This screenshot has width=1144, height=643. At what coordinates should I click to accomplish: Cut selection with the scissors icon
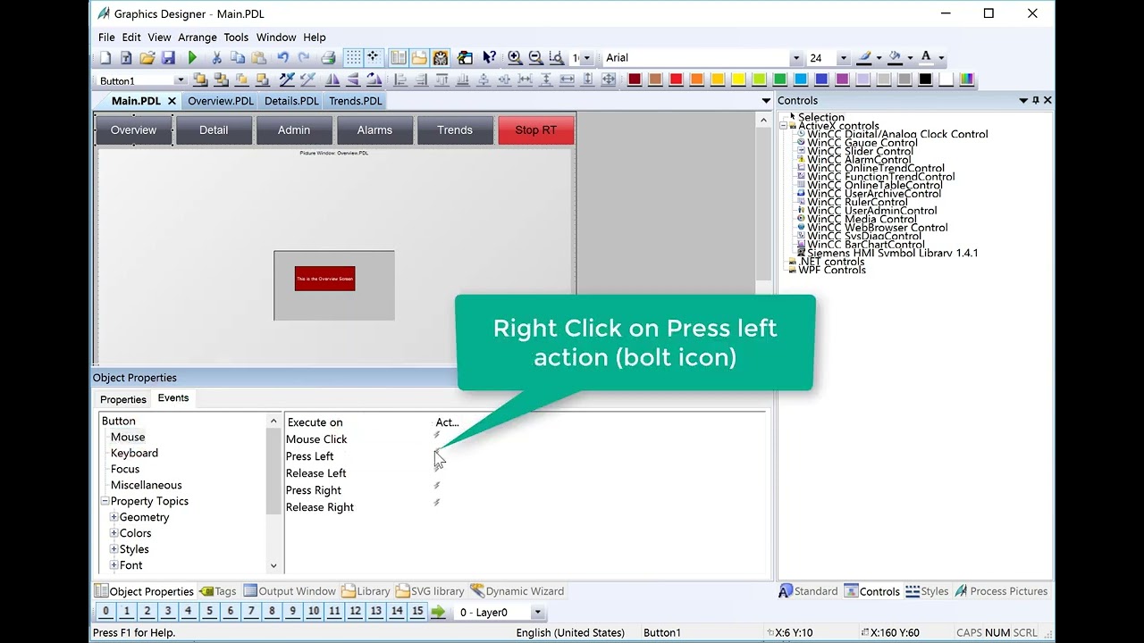(x=216, y=58)
